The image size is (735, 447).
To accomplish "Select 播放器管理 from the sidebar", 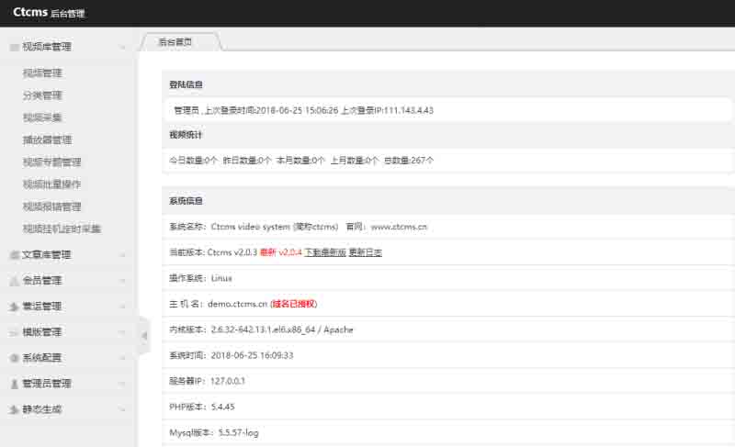I will click(47, 140).
